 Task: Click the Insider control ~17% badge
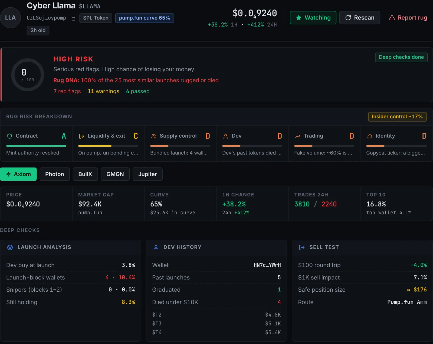[x=397, y=117]
